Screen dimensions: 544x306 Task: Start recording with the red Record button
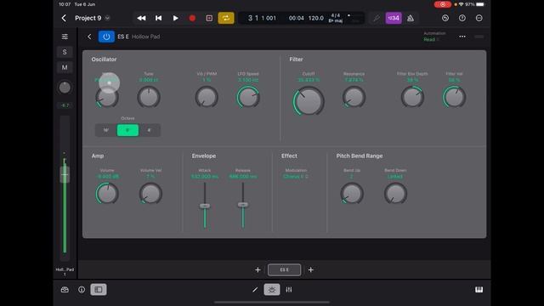click(x=192, y=18)
